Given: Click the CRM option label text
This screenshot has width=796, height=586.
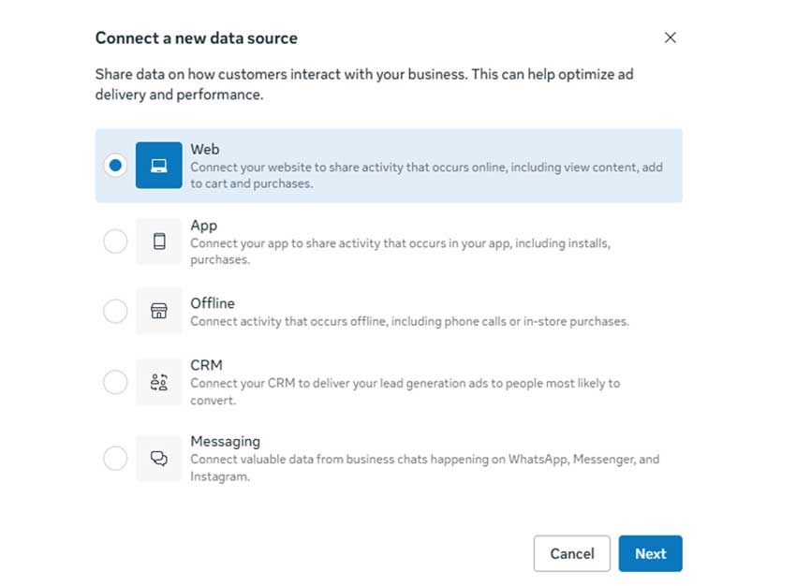Looking at the screenshot, I should click(x=206, y=364).
